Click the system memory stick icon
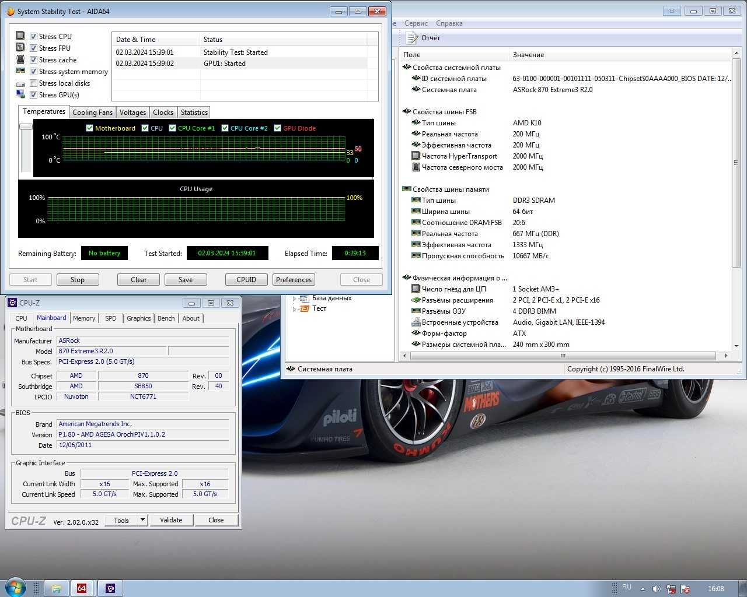 point(20,71)
